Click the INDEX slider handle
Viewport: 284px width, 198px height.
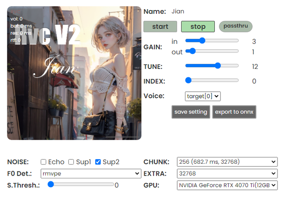188,80
